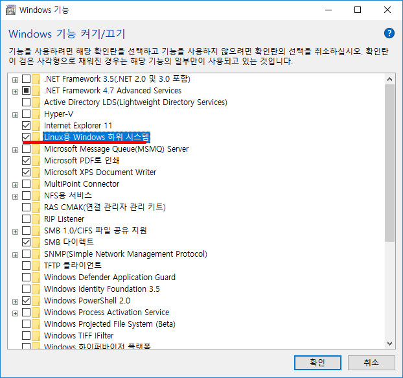Uncheck Internet Explorer 11
403x378 pixels.
[26, 126]
